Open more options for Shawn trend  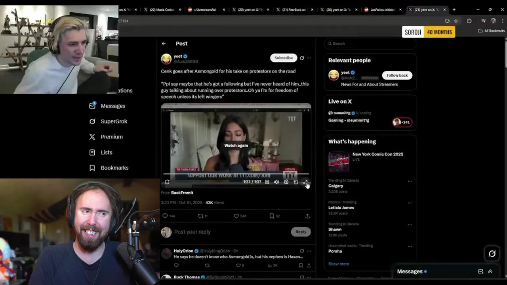coord(410,225)
